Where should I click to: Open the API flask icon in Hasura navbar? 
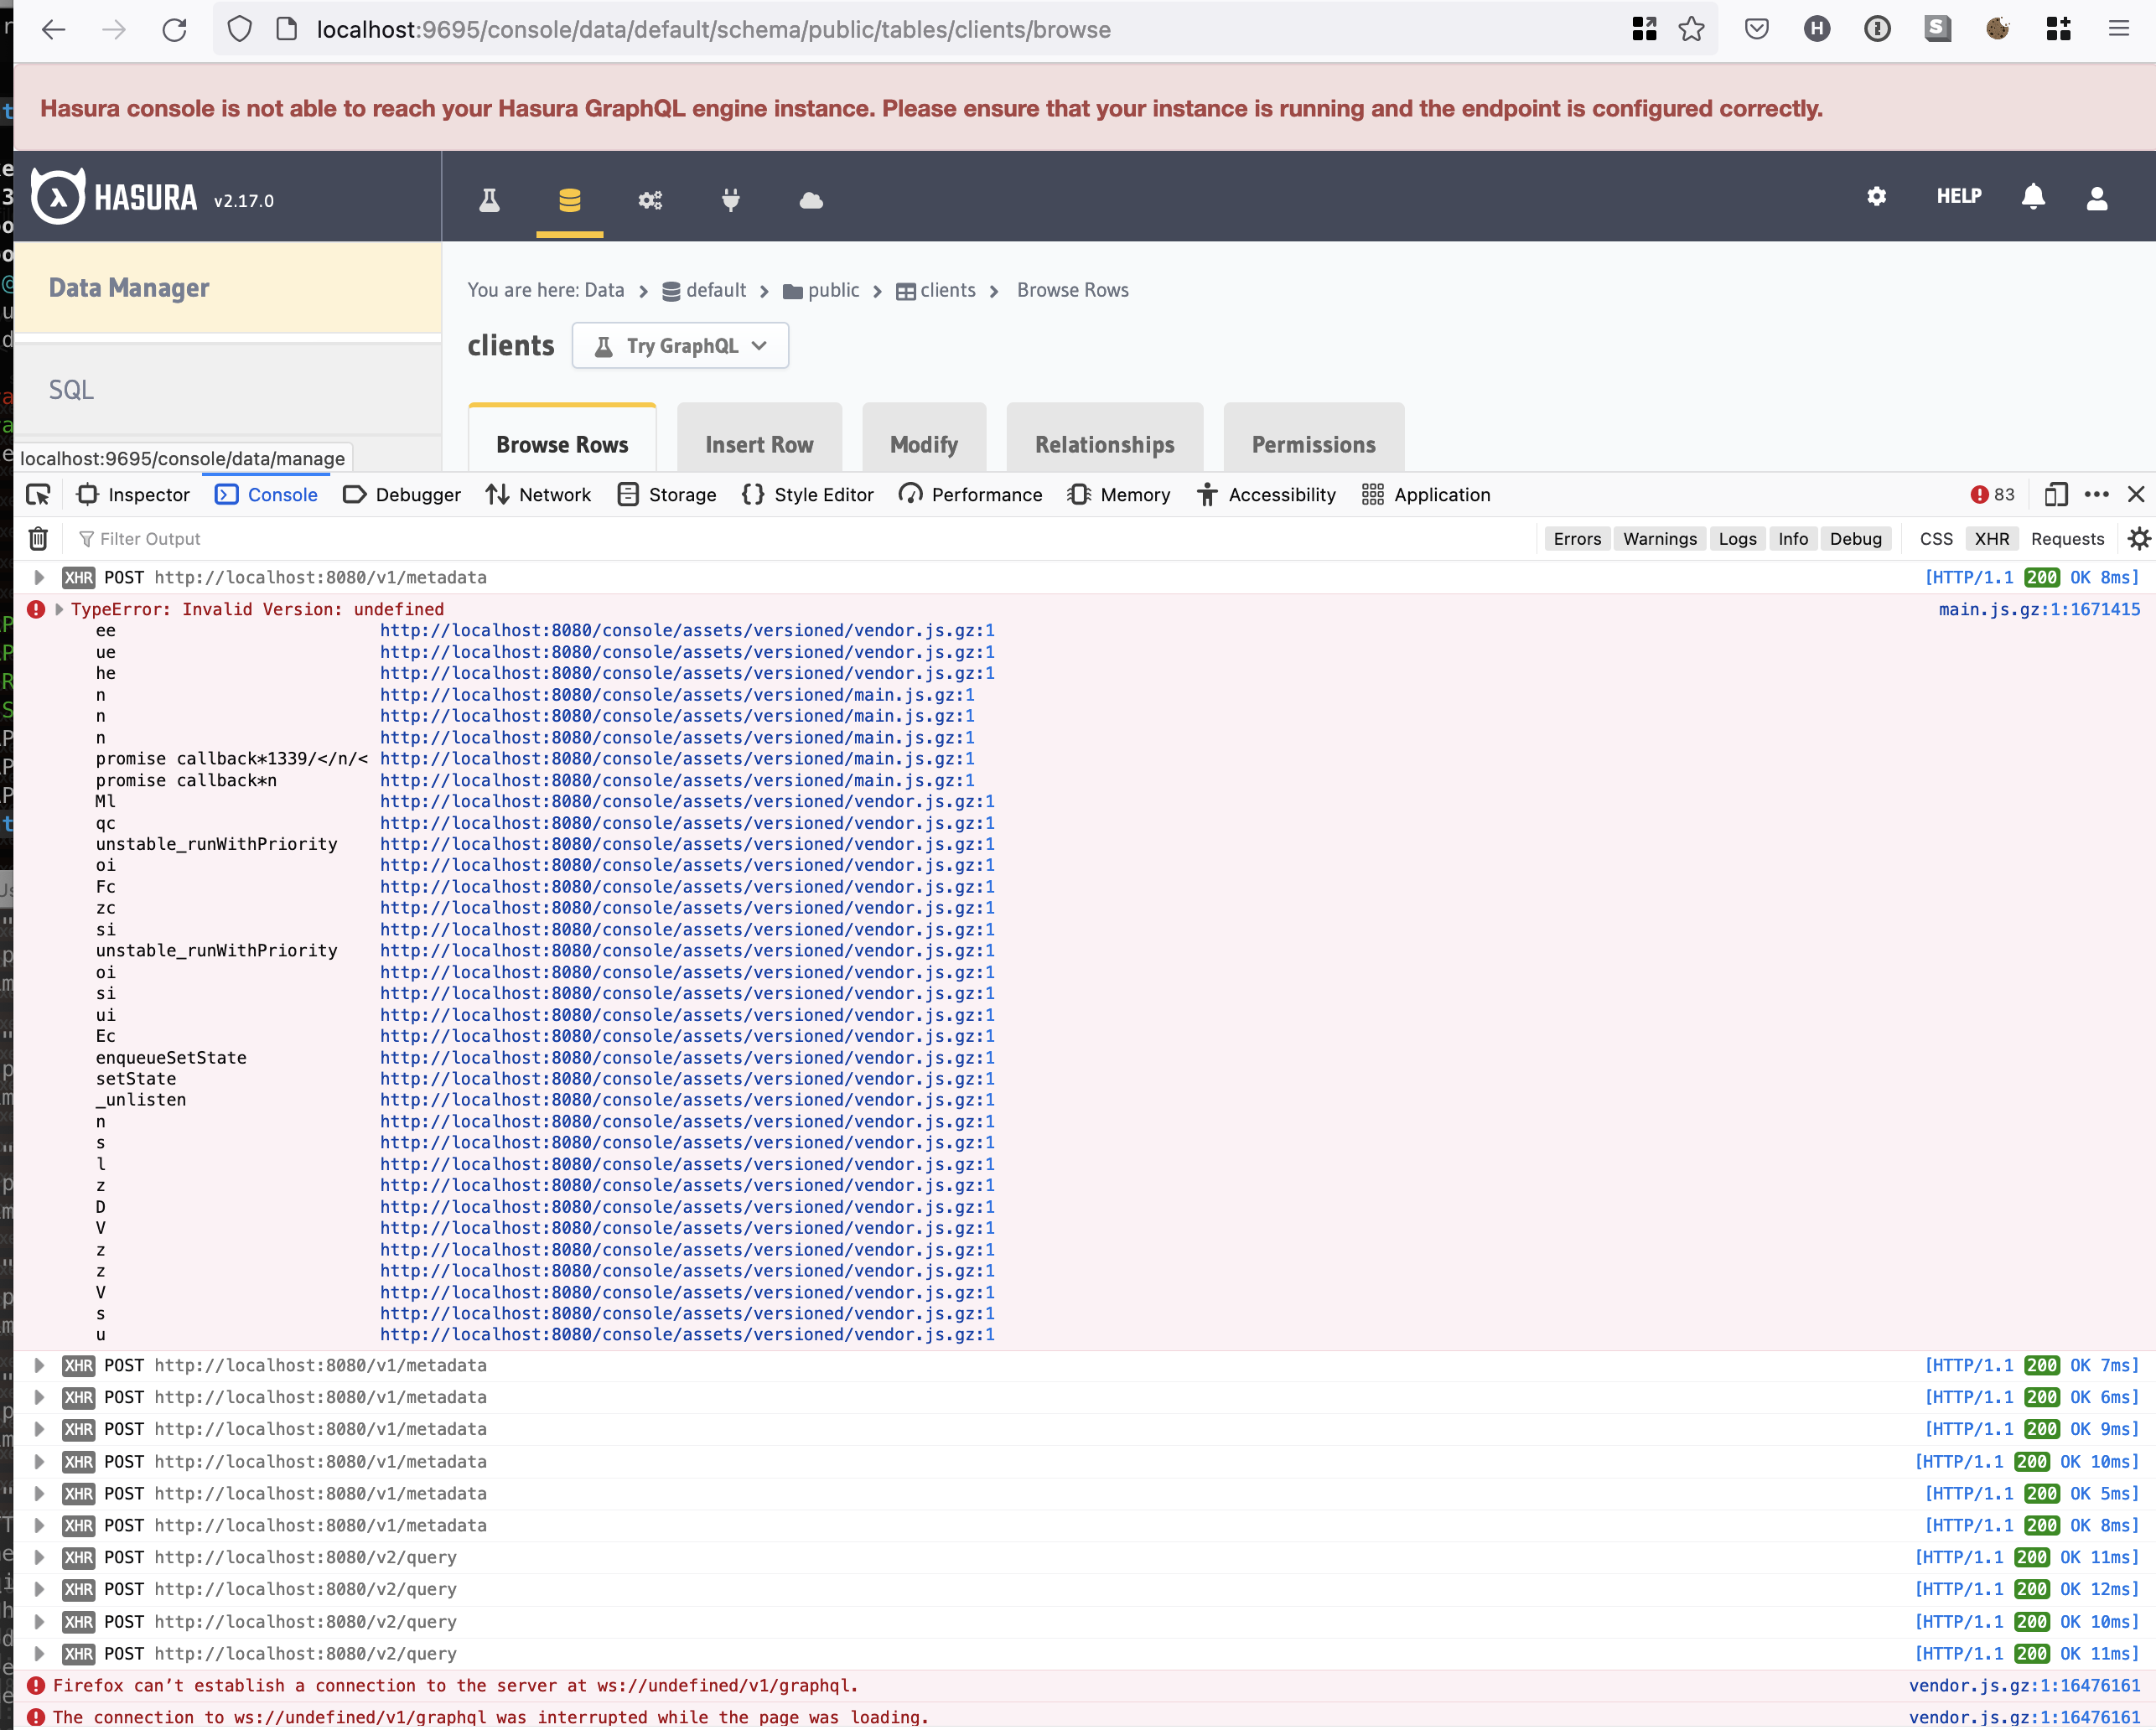(489, 200)
